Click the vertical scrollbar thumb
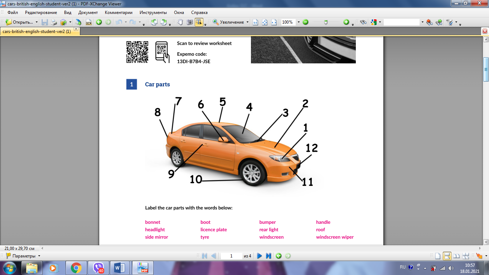 pyautogui.click(x=486, y=69)
